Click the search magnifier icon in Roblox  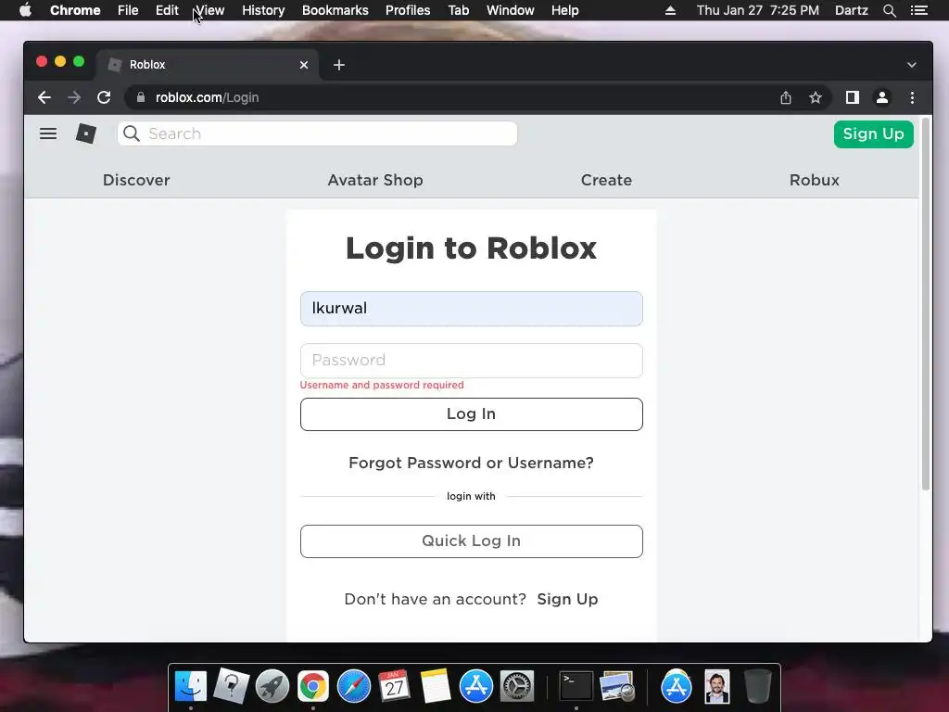tap(132, 133)
